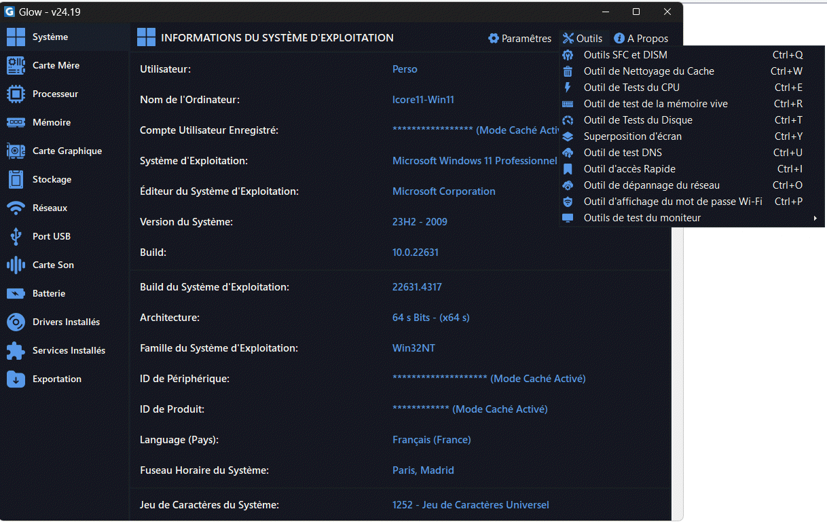The image size is (827, 524).
Task: Click the DNS test cloud icon
Action: click(568, 153)
